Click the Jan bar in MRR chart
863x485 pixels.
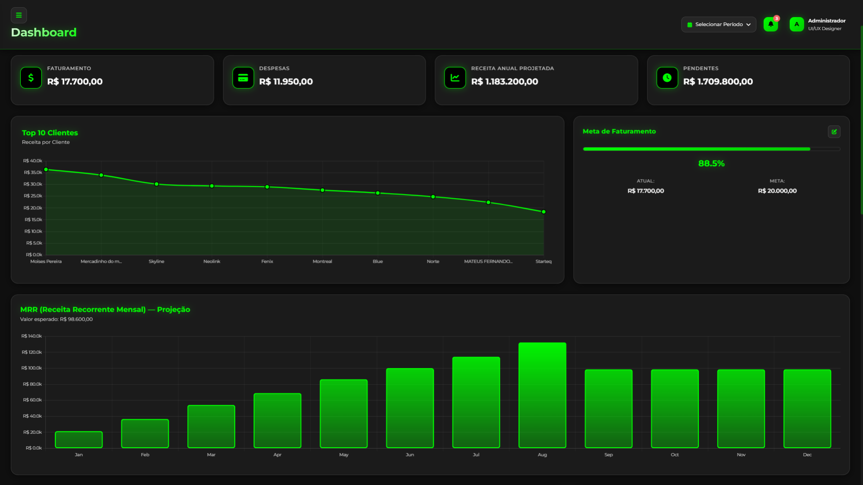click(x=79, y=440)
